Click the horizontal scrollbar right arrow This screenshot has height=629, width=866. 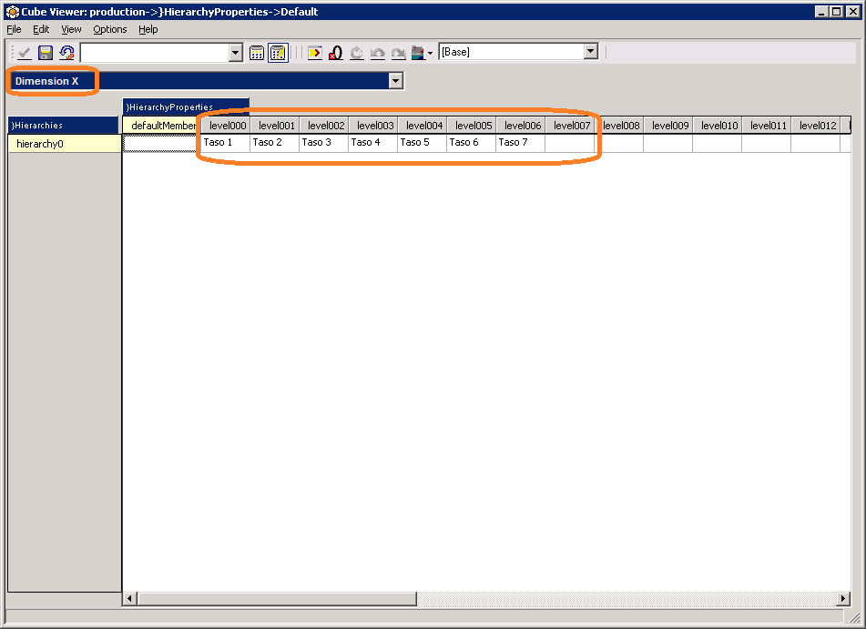click(843, 598)
